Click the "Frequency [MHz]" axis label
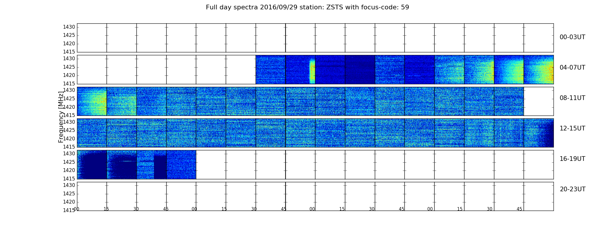Screen dimensions: 615x234 click(61, 117)
